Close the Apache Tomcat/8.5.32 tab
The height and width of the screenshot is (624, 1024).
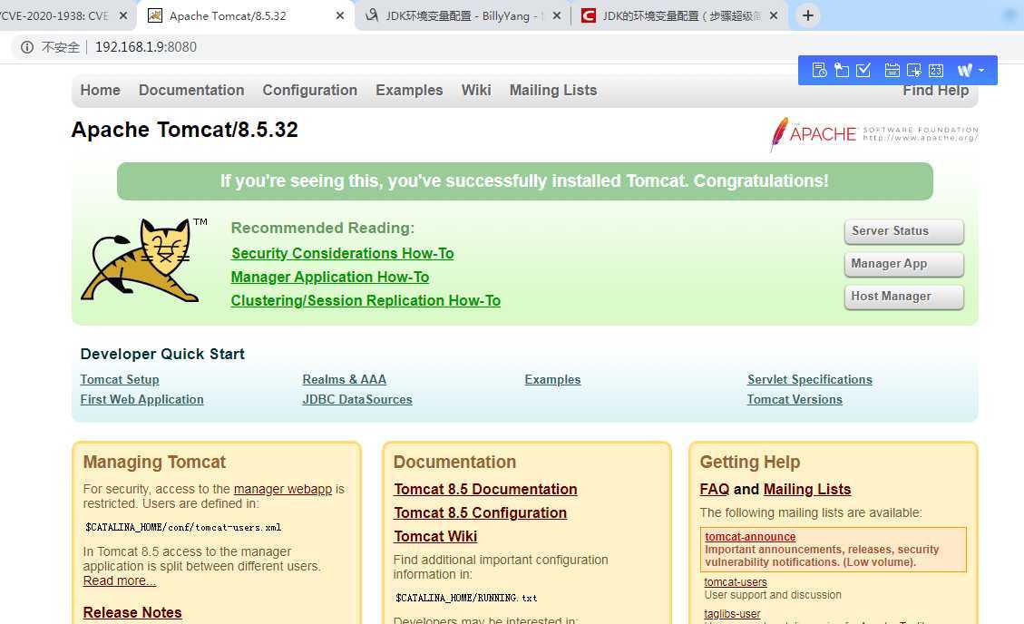[339, 15]
